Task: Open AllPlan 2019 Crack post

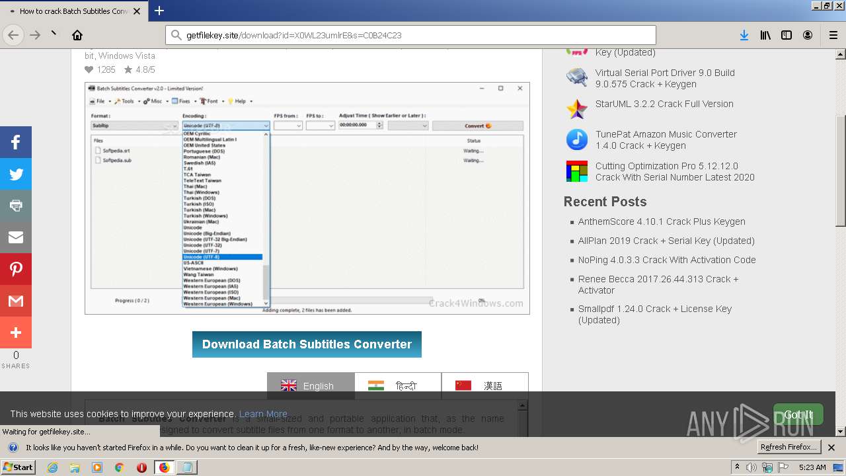Action: click(666, 241)
